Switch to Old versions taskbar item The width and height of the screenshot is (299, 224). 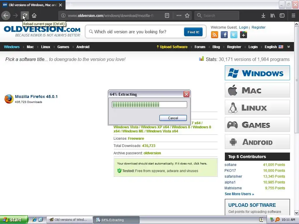coord(69,220)
